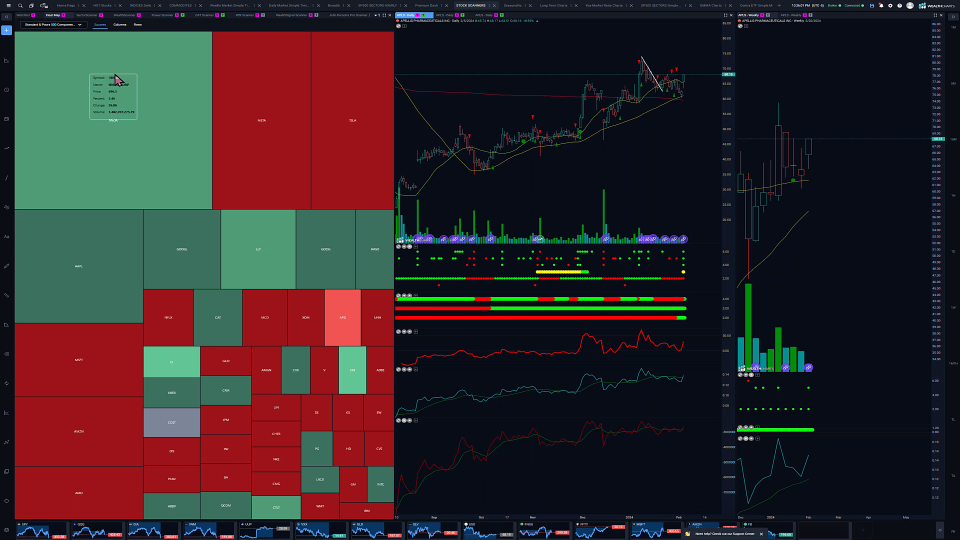Select the pencil drawing tool in left sidebar

coord(6,266)
